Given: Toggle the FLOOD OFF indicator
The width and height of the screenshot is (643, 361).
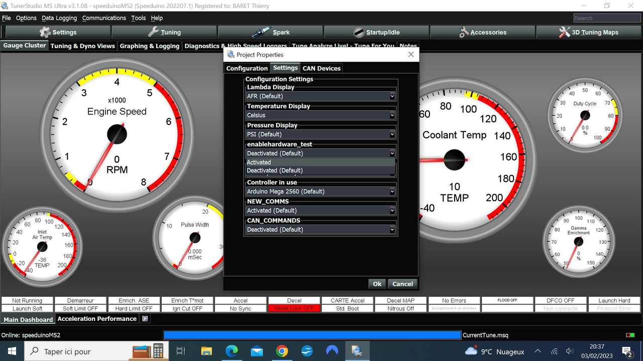Looking at the screenshot, I should tap(507, 300).
